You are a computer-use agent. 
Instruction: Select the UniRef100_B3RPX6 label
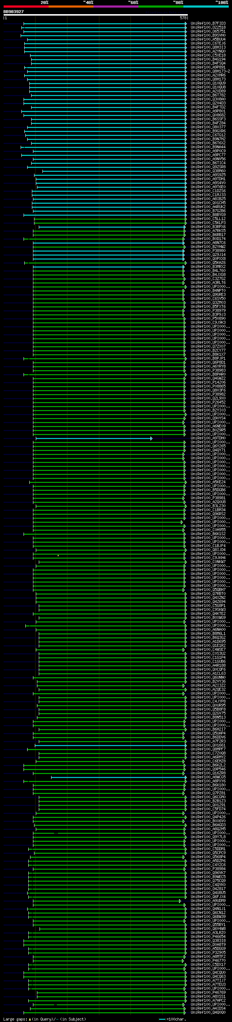point(208,227)
